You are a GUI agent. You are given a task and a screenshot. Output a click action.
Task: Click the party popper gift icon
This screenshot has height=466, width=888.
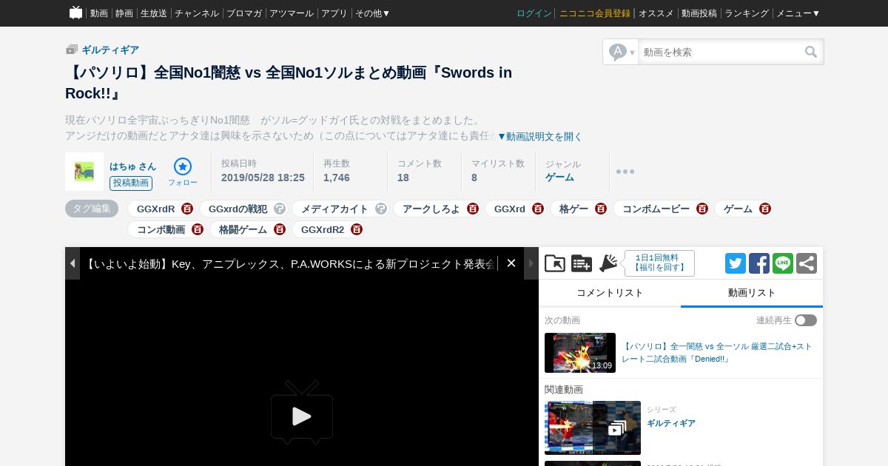[x=608, y=263]
